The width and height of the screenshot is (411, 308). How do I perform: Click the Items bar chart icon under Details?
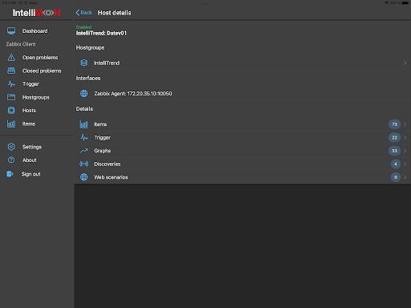click(84, 124)
